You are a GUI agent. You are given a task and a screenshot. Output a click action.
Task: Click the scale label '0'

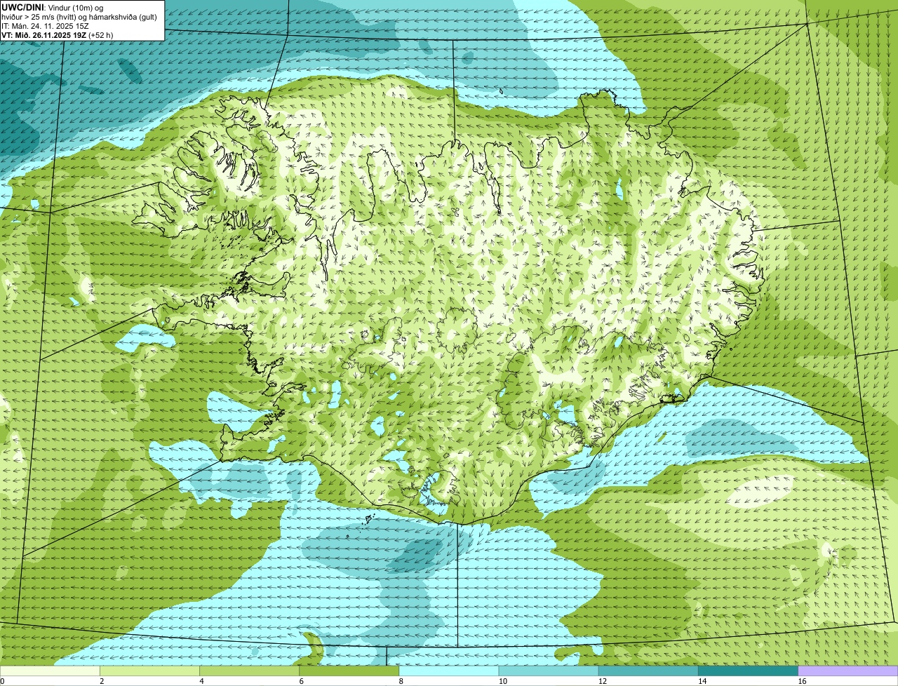pos(2,681)
